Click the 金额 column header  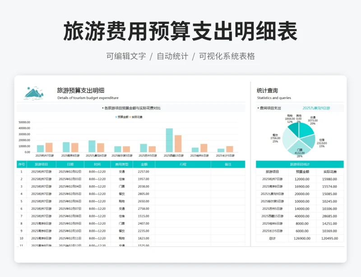tap(144, 164)
